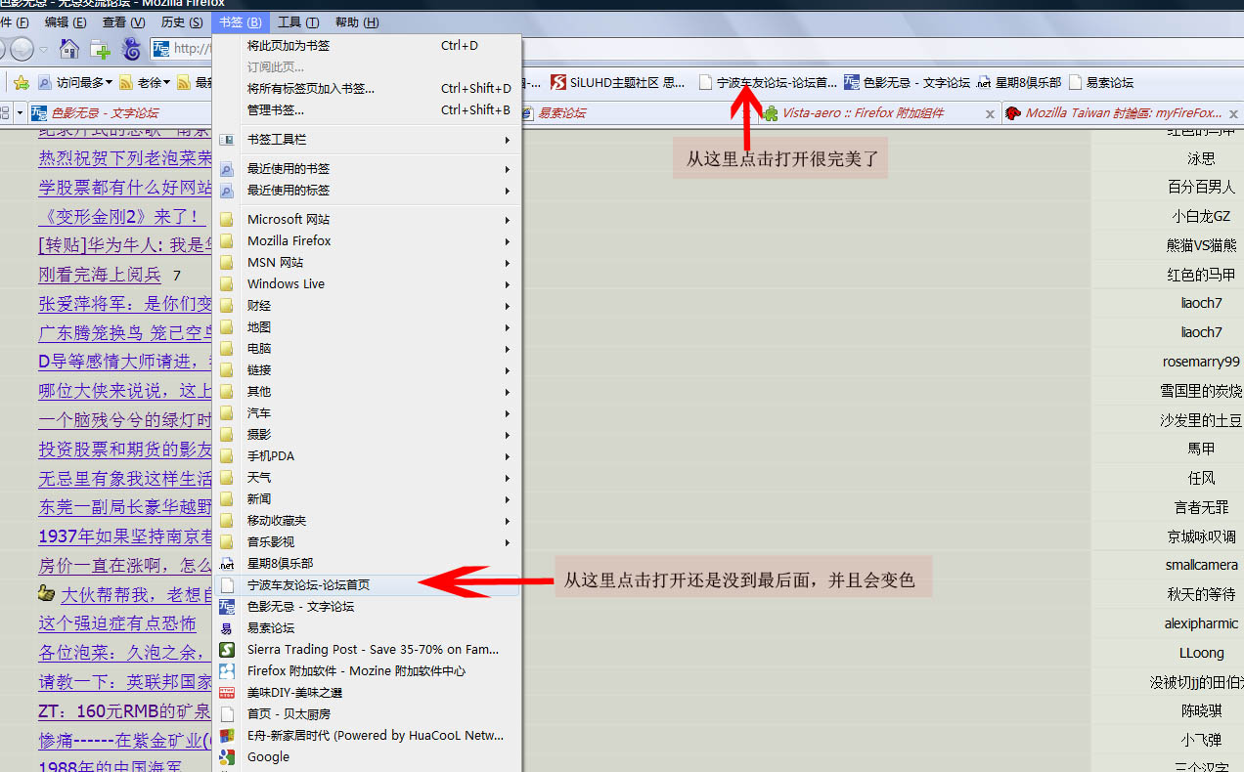
Task: Open the 《变形金刚2》来了！ thread link
Action: [x=121, y=216]
